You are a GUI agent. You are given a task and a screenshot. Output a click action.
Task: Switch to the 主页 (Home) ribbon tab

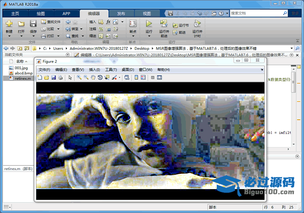15,14
